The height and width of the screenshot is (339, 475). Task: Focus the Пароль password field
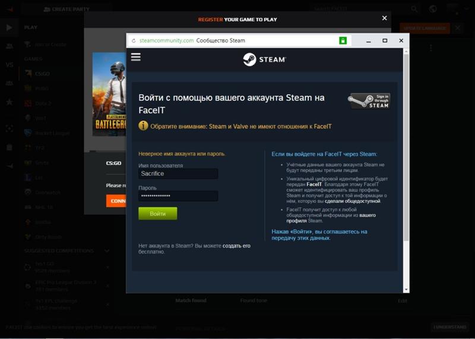pyautogui.click(x=178, y=196)
